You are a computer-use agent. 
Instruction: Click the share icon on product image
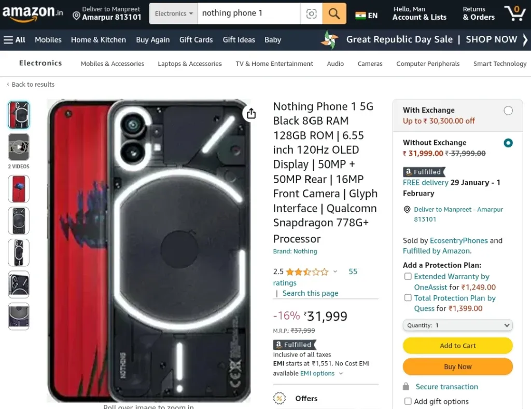coord(251,113)
